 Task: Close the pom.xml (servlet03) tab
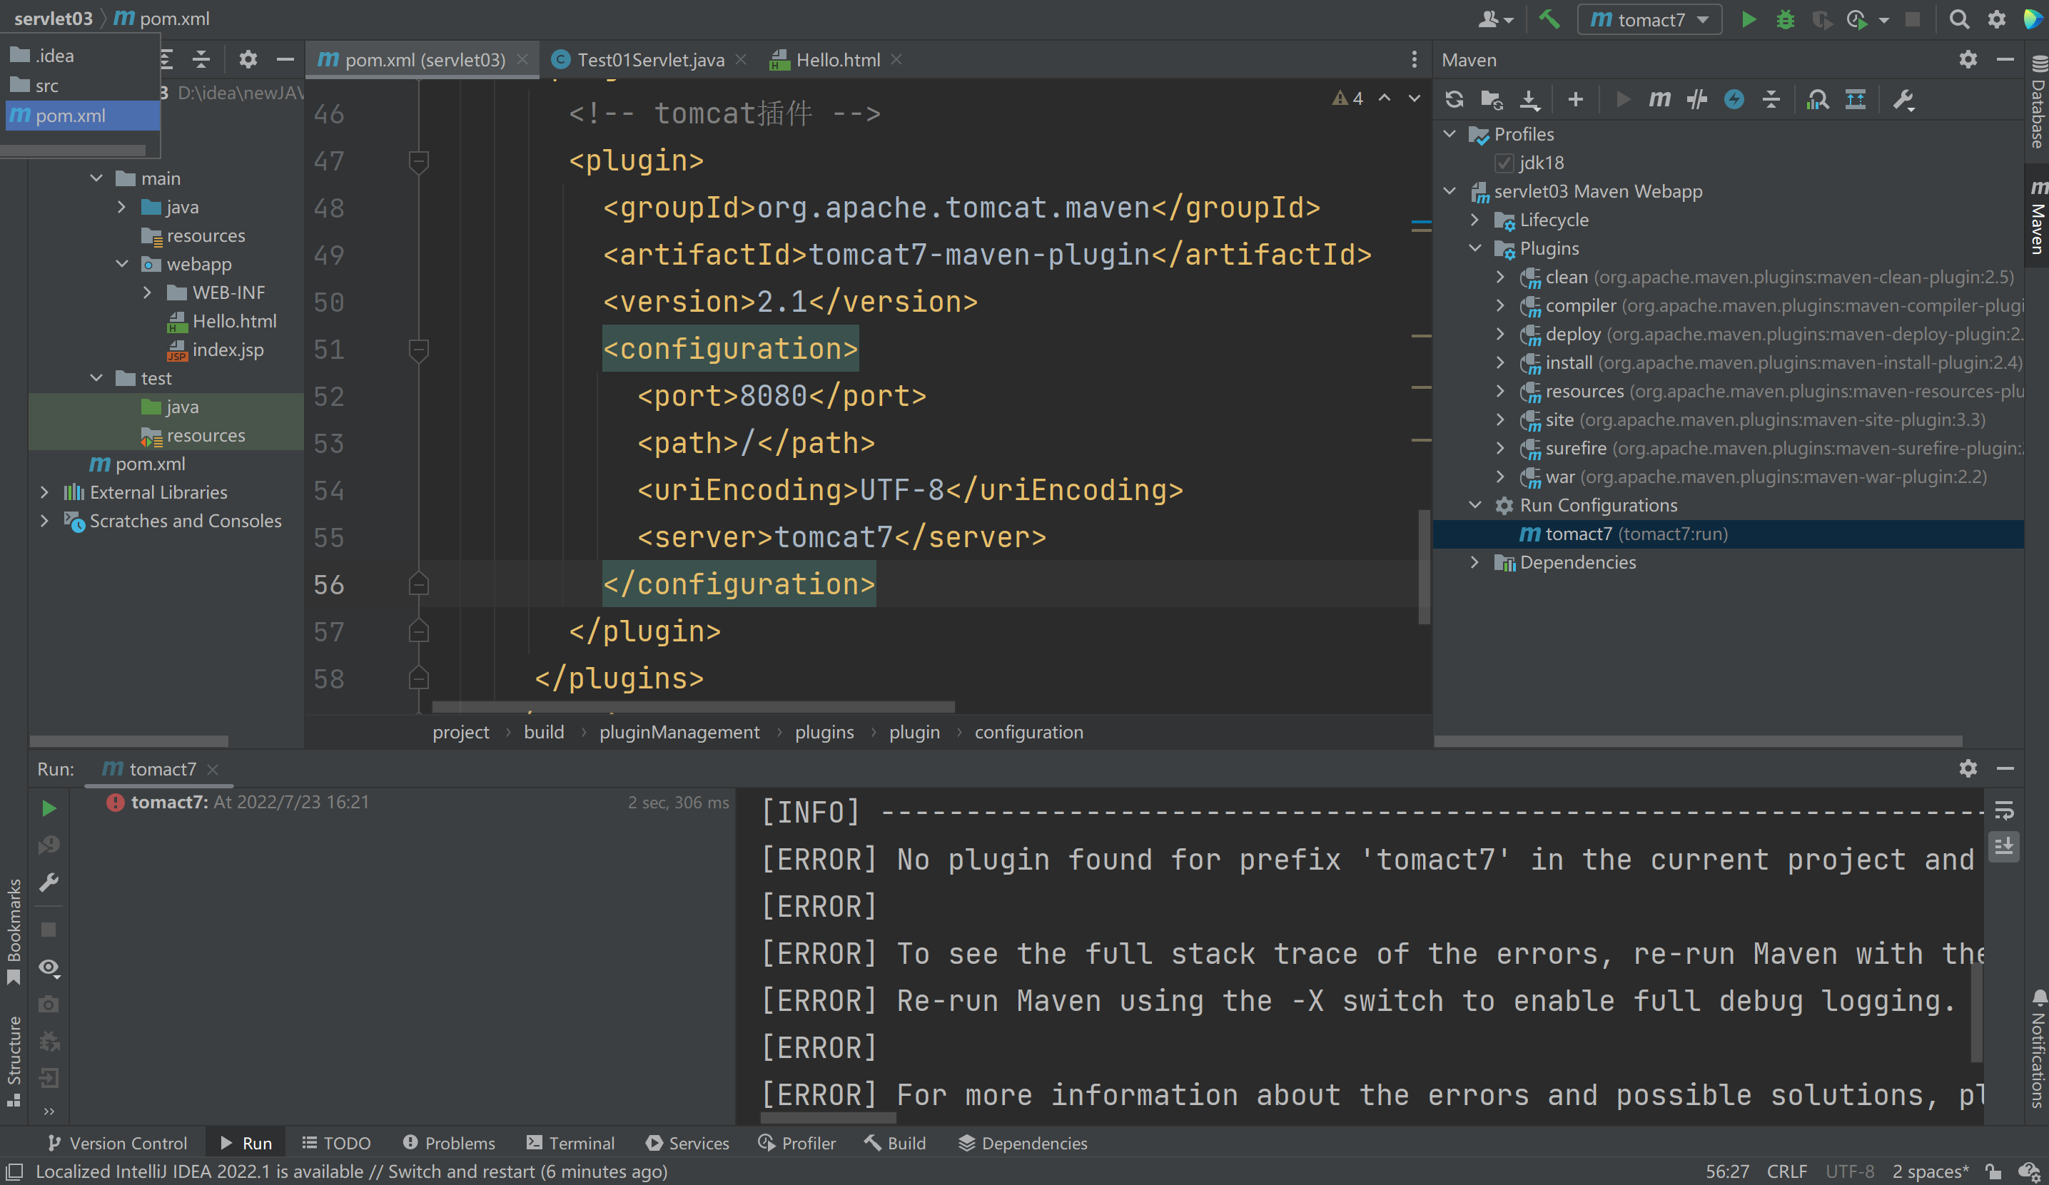[x=522, y=59]
